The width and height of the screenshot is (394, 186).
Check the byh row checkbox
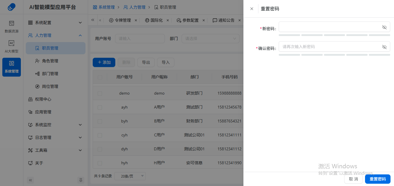pyautogui.click(x=100, y=121)
